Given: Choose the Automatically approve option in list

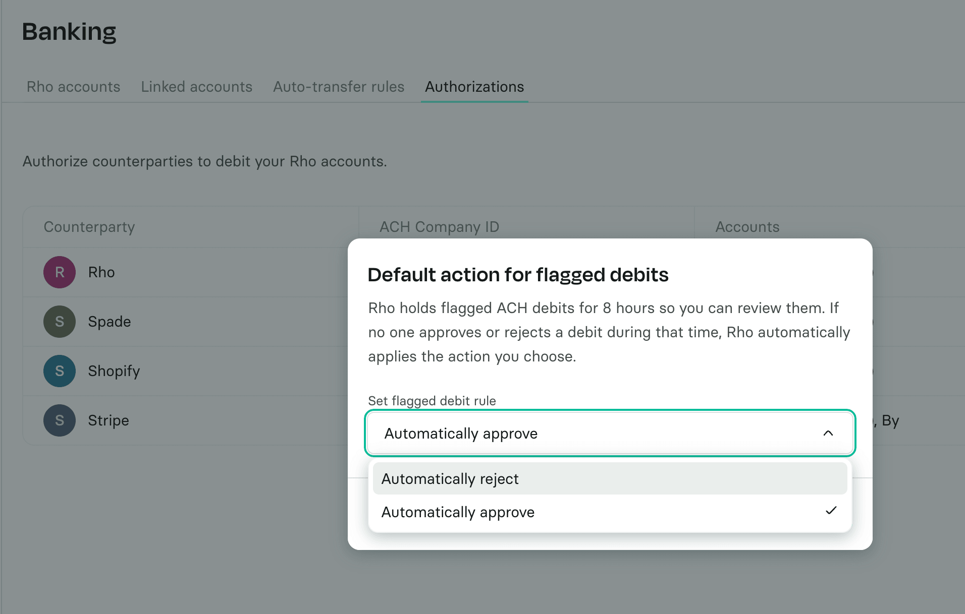Looking at the screenshot, I should point(610,512).
